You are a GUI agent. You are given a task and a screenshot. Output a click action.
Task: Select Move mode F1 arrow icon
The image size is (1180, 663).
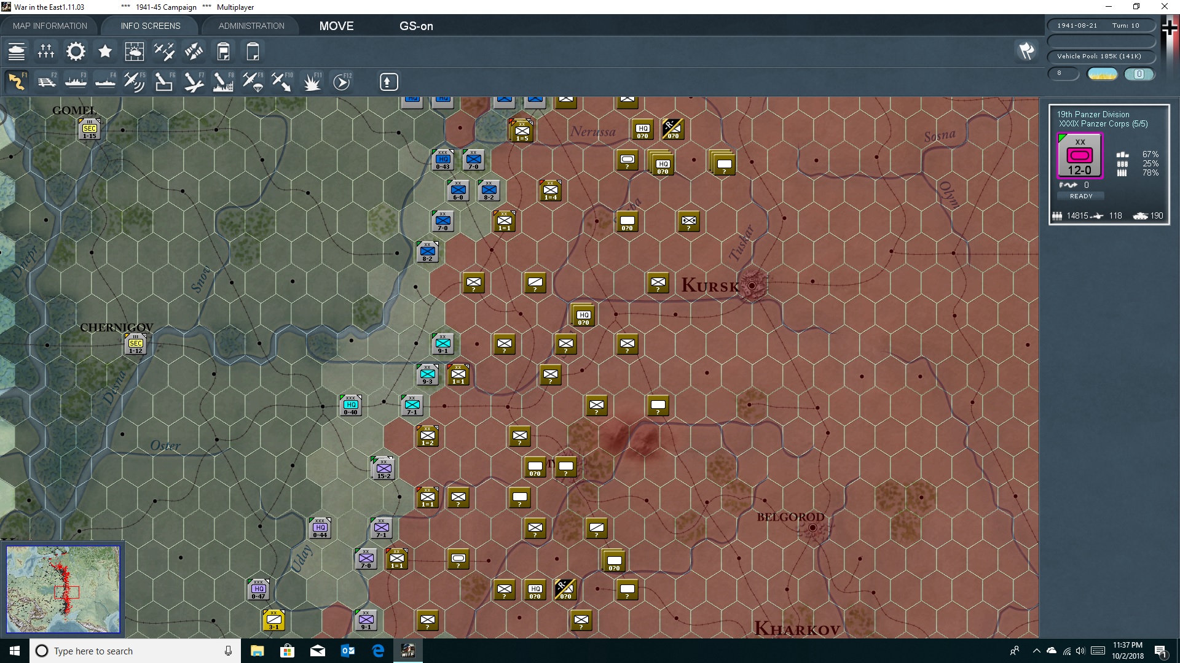pos(17,82)
